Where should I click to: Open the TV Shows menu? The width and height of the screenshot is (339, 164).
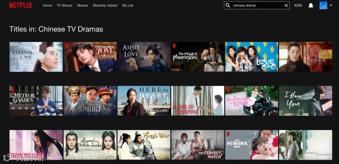point(65,5)
